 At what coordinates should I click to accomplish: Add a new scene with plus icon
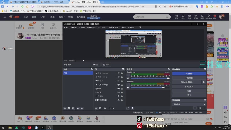(65, 108)
